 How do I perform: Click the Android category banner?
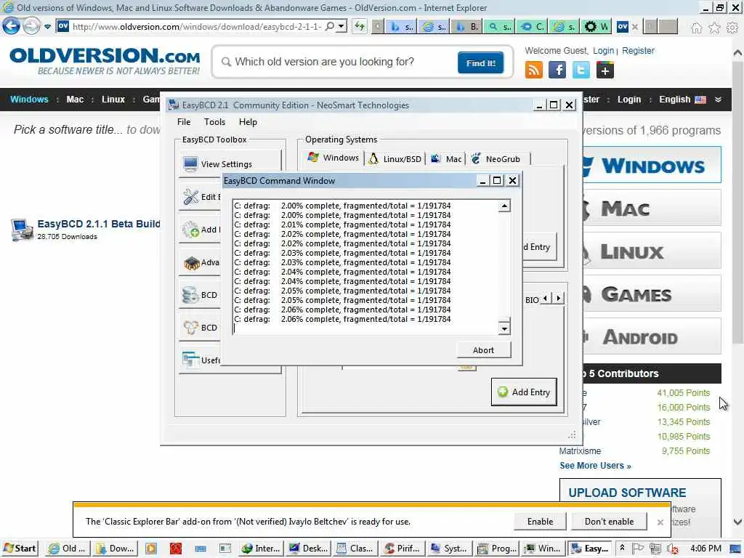tap(651, 337)
